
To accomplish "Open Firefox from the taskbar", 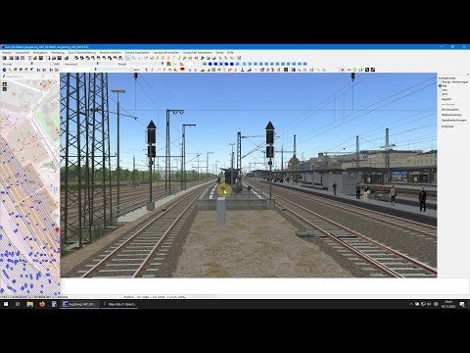I will (x=42, y=304).
